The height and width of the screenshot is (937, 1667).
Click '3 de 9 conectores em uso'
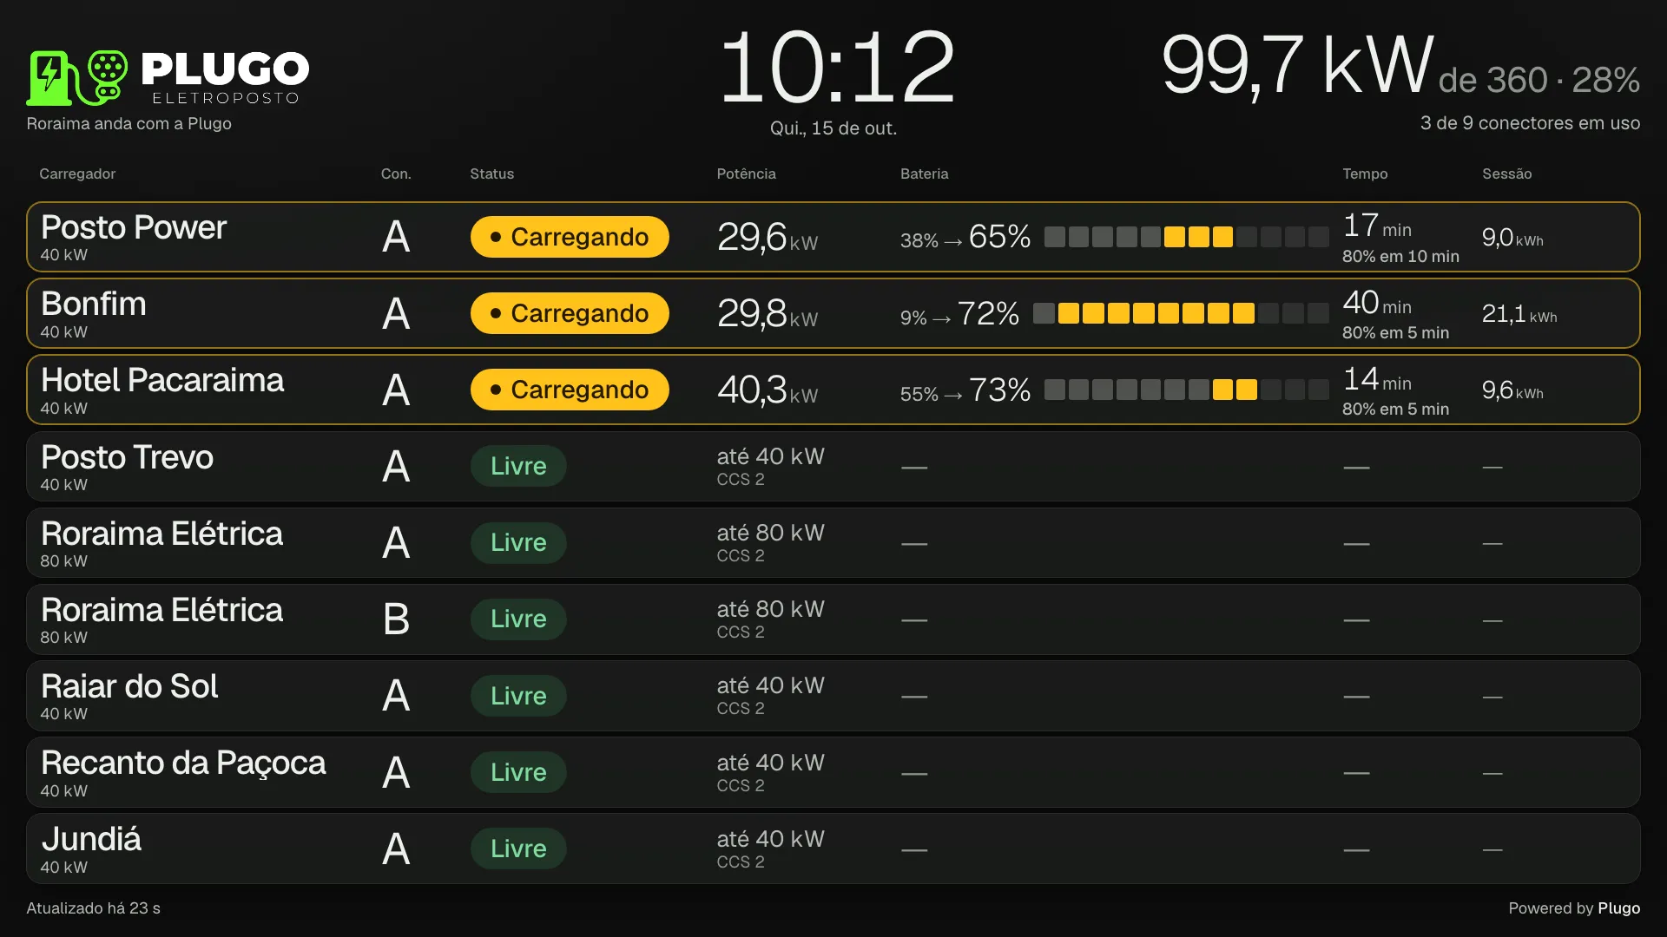pos(1530,123)
